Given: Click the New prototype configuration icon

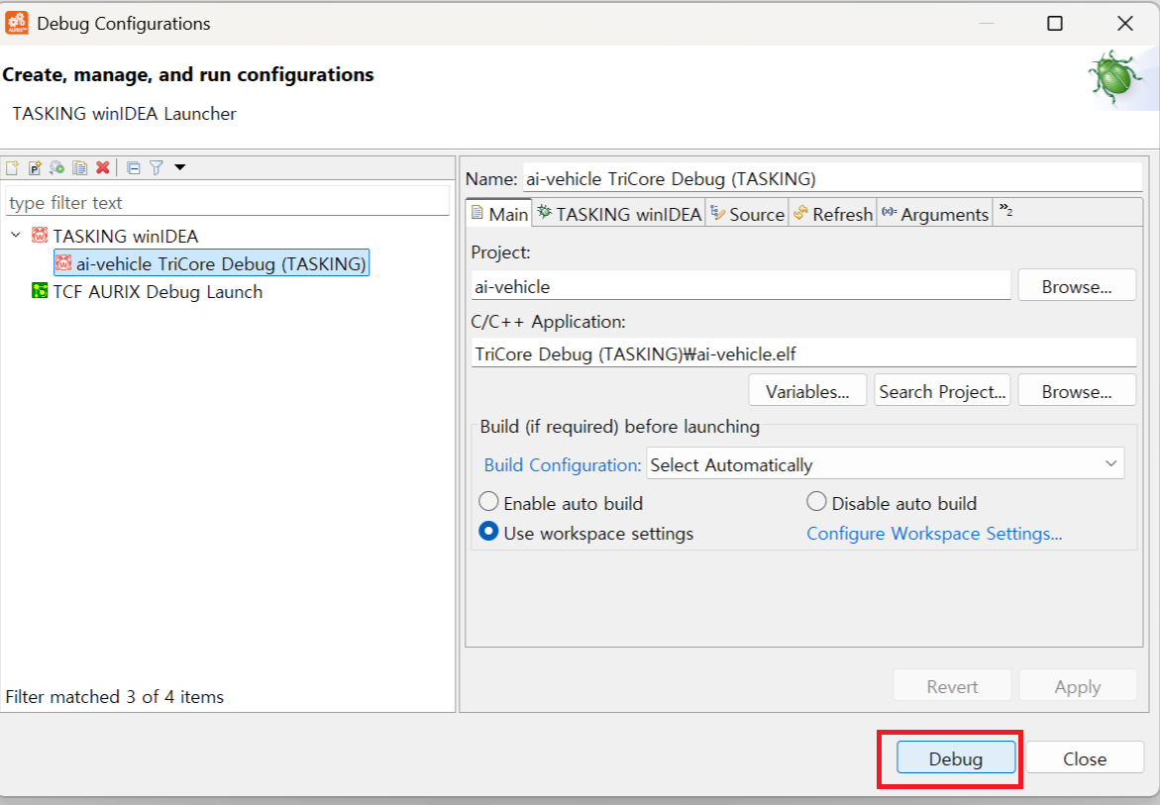Looking at the screenshot, I should [x=35, y=167].
